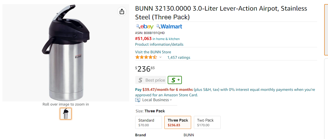Click the green S+ button
Viewport: 328px width, 139px height.
point(175,80)
